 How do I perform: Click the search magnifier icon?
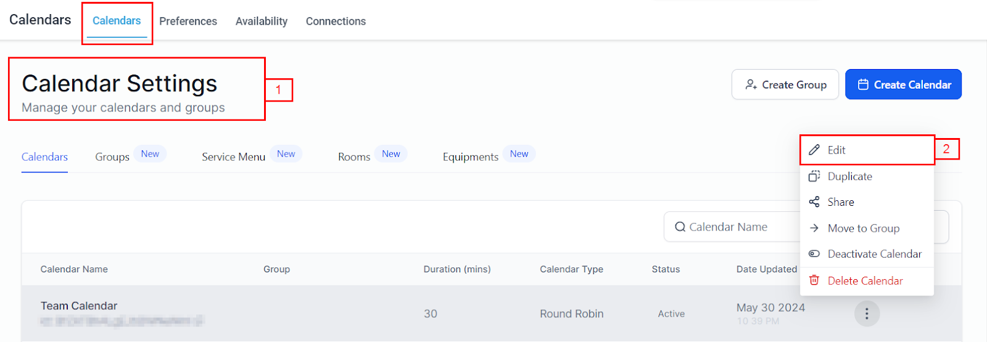[x=680, y=227]
